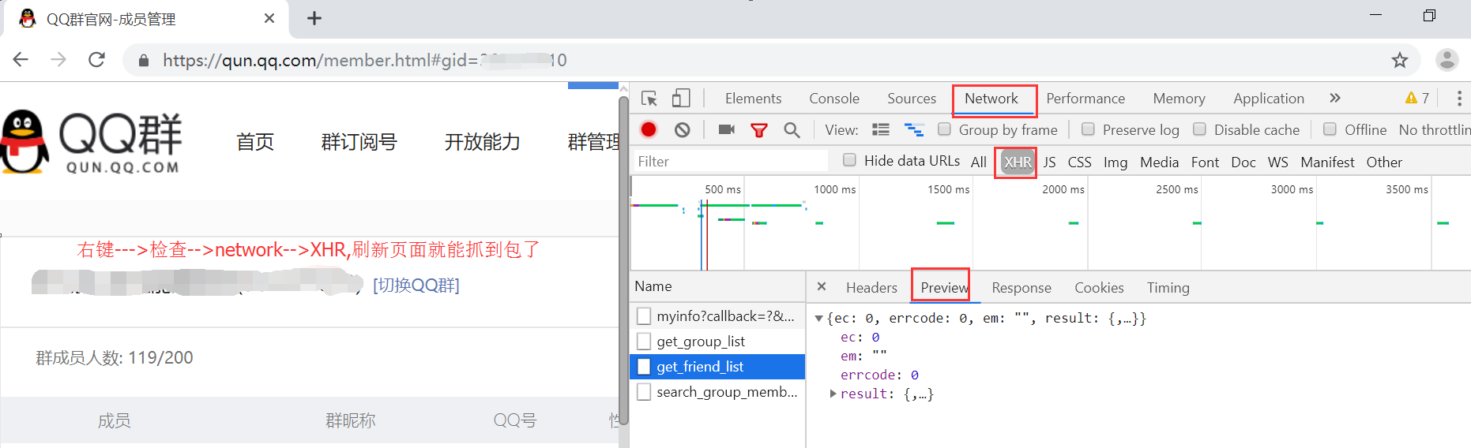Switch to large request rows view
The width and height of the screenshot is (1471, 448).
click(x=881, y=129)
